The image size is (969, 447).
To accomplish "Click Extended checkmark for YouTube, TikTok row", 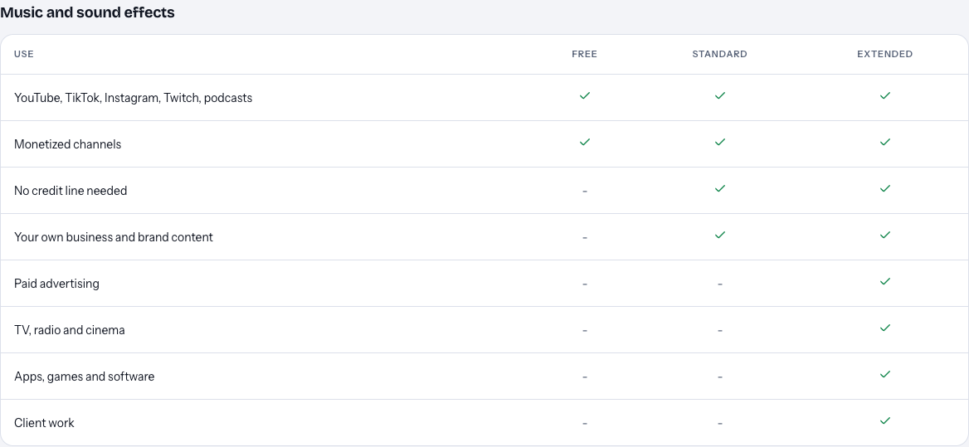I will [x=885, y=95].
